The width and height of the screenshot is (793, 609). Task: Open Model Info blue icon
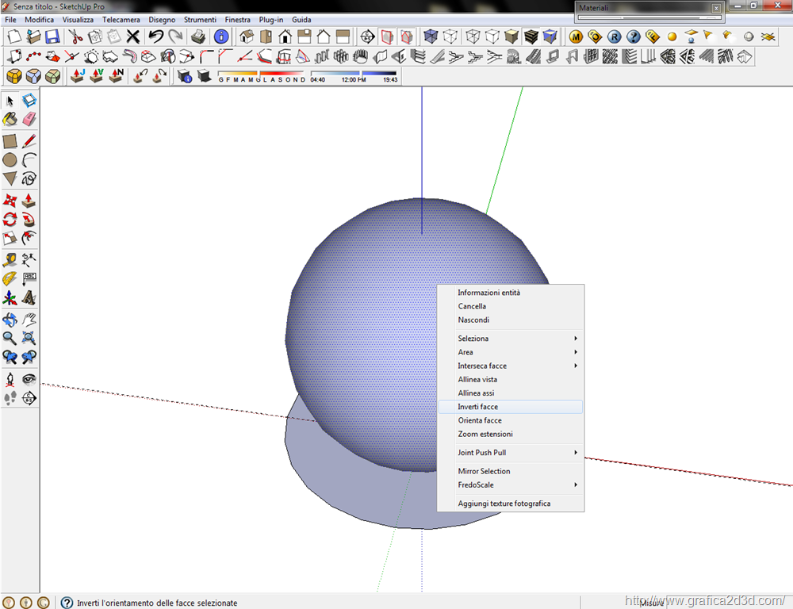pos(221,36)
